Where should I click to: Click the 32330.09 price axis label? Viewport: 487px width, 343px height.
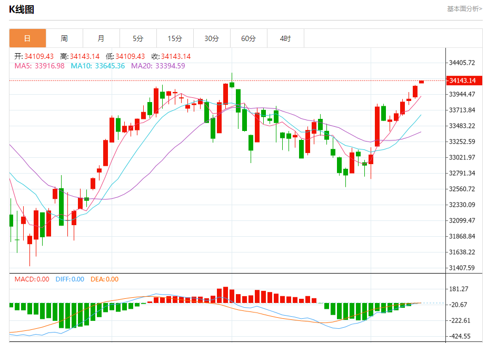(462, 205)
